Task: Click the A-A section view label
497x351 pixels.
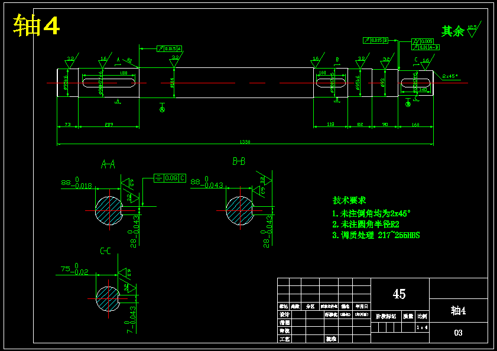Action: [108, 164]
